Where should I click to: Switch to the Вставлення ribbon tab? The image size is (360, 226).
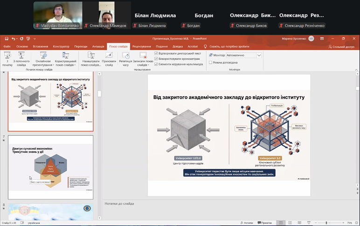point(41,47)
